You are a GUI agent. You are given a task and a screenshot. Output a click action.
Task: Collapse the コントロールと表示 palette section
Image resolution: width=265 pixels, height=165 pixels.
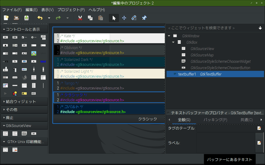tap(24, 29)
